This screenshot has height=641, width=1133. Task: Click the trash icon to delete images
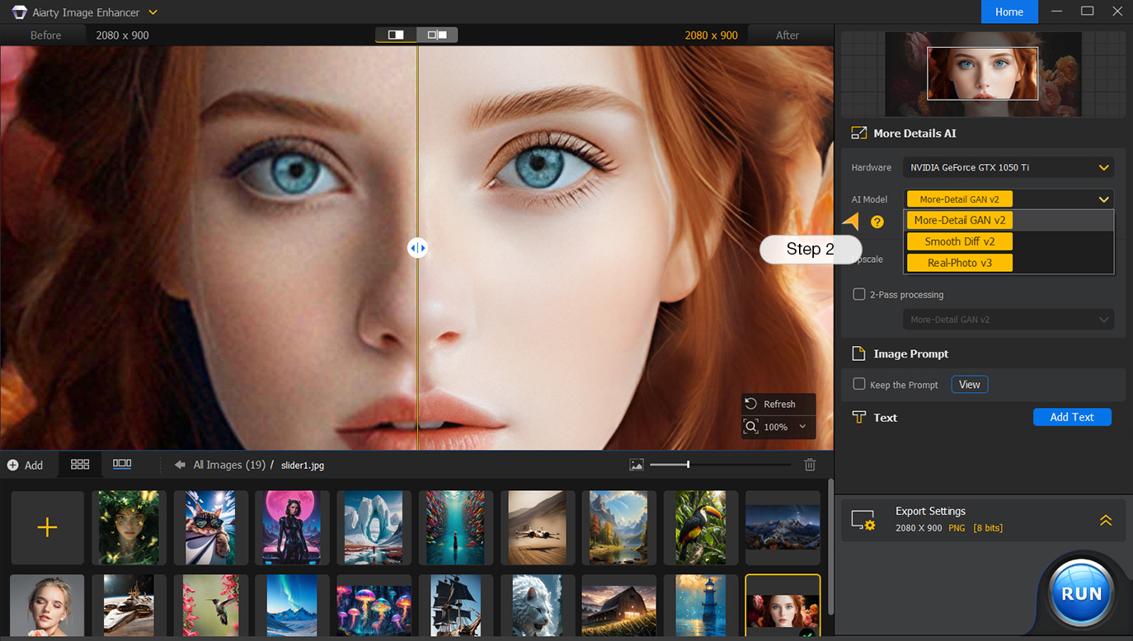[810, 464]
